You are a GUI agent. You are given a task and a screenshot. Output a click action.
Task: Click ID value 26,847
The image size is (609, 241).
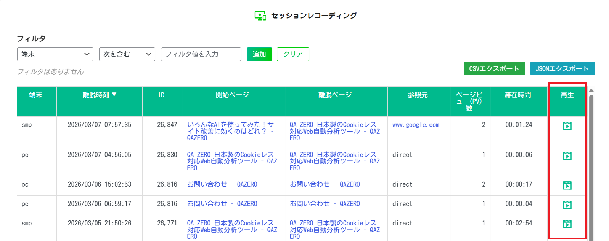(x=167, y=125)
